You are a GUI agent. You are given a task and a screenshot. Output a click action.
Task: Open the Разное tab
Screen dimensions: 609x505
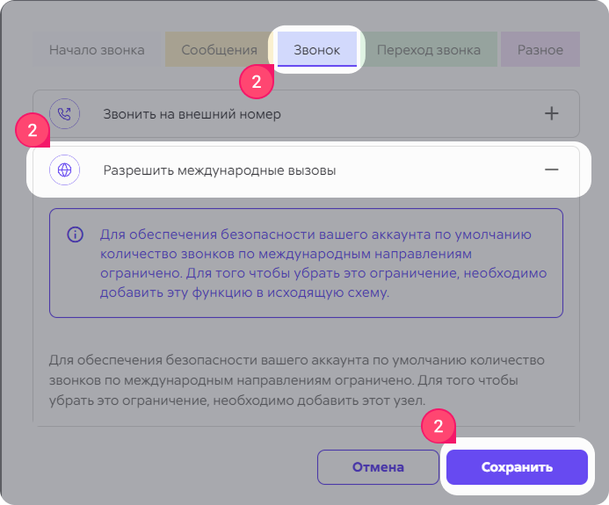tap(540, 50)
